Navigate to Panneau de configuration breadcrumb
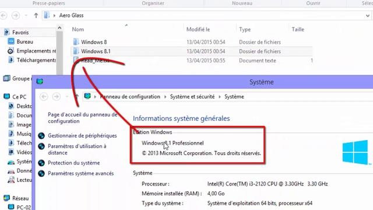Screen dimensions: 373x210 130,97
